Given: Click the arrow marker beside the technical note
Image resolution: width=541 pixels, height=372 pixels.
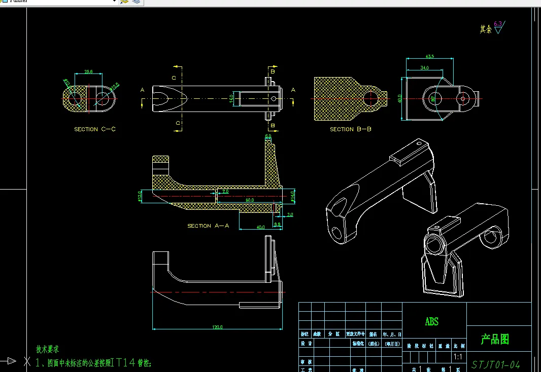Looking at the screenshot, I should point(11,361).
